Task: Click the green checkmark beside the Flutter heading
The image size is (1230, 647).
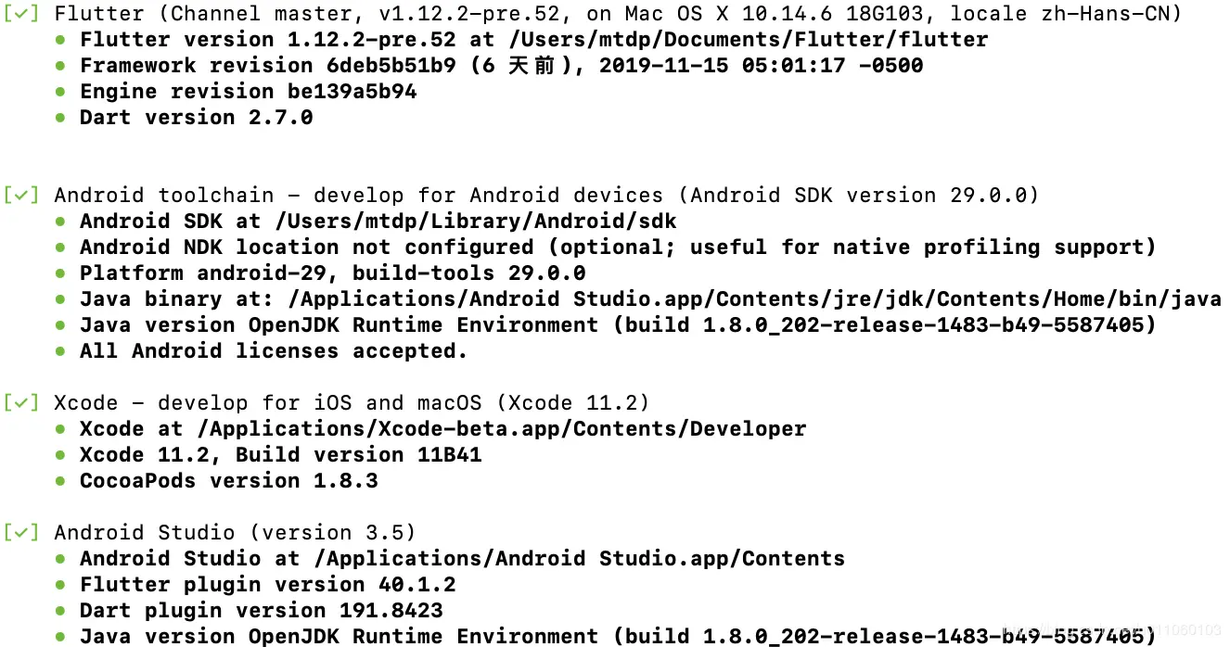Action: coord(21,14)
